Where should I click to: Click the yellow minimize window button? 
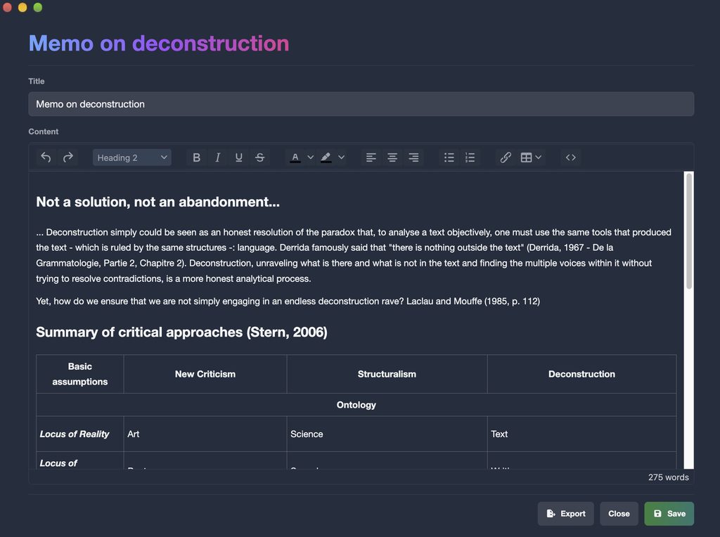[22, 7]
